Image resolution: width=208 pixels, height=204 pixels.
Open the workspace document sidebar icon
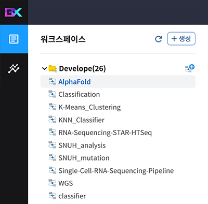(x=14, y=39)
